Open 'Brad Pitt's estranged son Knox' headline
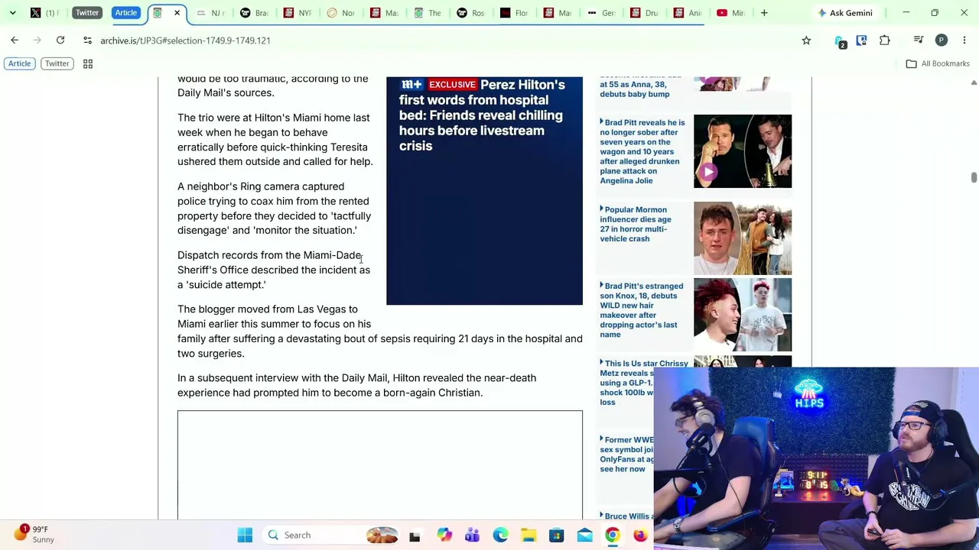Viewport: 979px width, 550px height. [x=642, y=310]
